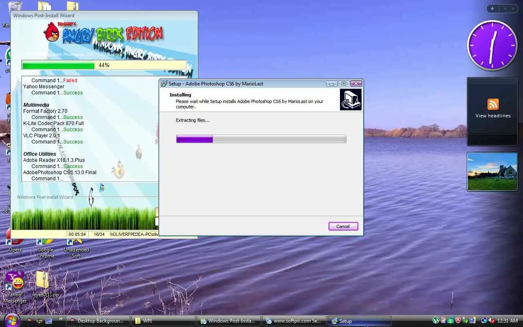The image size is (523, 327).
Task: Switch to Windows Post-Install taskbar button
Action: 229,321
